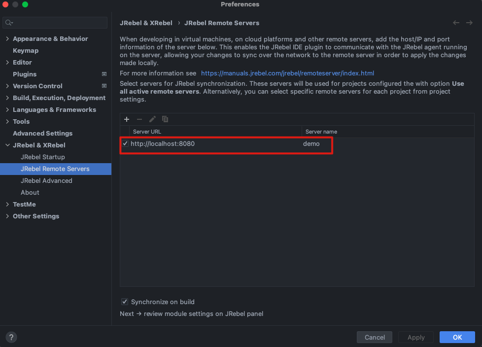Click the Cancel button
The height and width of the screenshot is (347, 482).
(375, 337)
